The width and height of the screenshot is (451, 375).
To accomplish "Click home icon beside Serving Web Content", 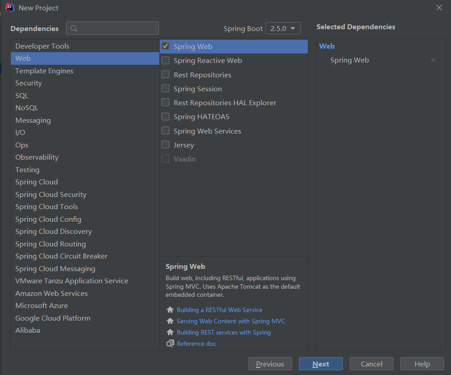I will (x=170, y=321).
